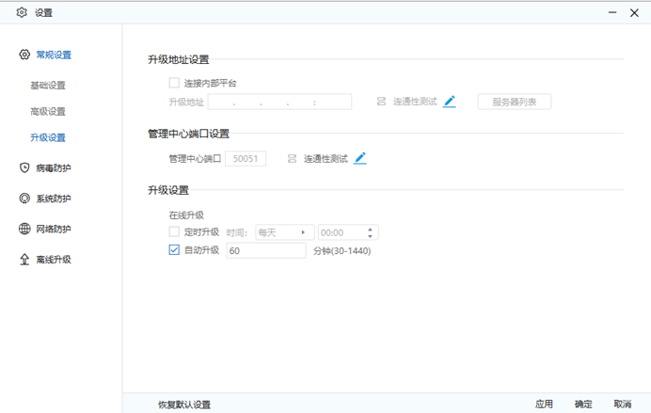Image resolution: width=651 pixels, height=413 pixels.
Task: Enable the connect internal platform checkbox
Action: click(174, 83)
